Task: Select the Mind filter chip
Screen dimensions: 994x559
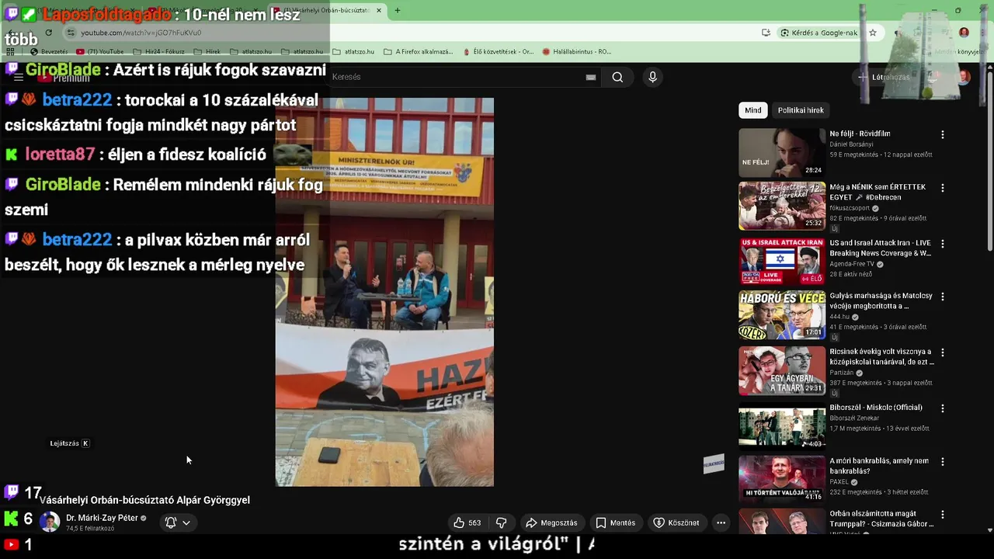Action: click(753, 110)
